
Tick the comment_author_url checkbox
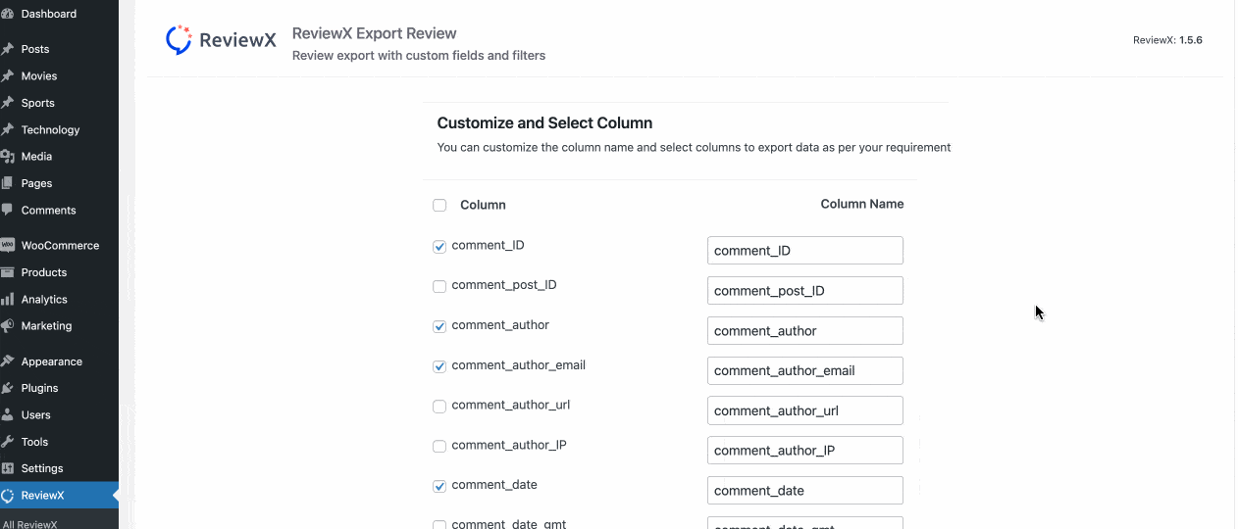[x=439, y=407]
